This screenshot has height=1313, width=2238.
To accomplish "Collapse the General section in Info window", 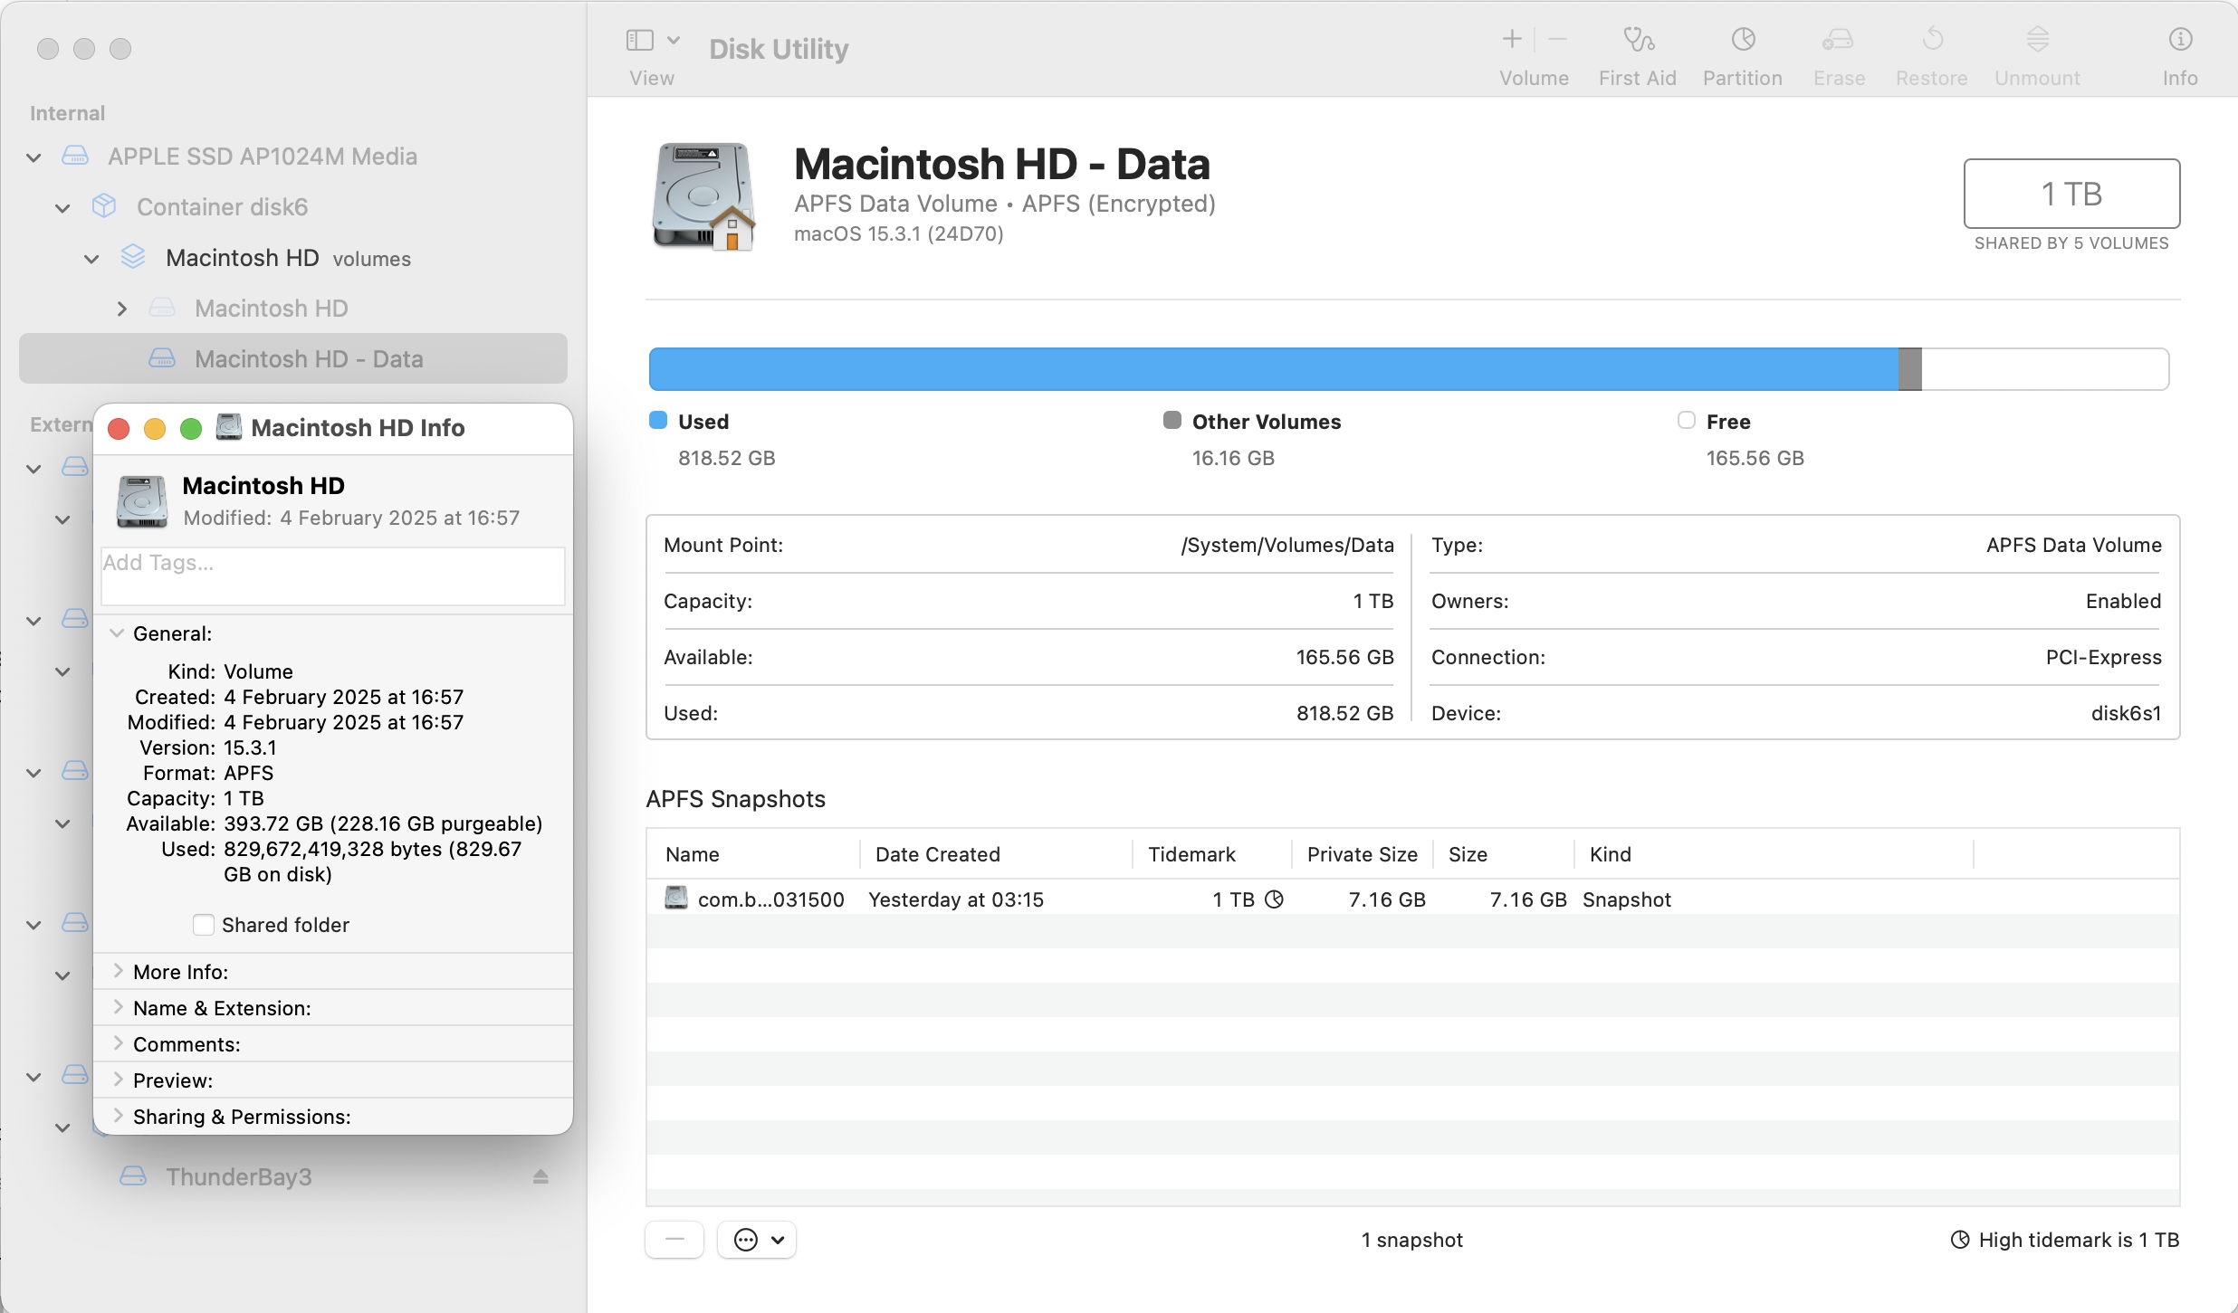I will (x=117, y=633).
